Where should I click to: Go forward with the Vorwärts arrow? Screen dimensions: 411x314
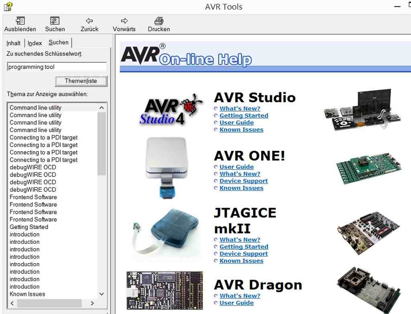pos(124,21)
